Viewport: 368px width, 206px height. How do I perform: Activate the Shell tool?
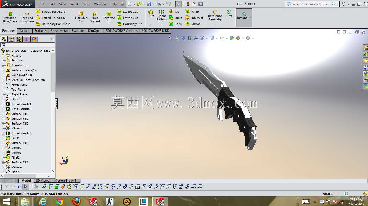tap(175, 24)
